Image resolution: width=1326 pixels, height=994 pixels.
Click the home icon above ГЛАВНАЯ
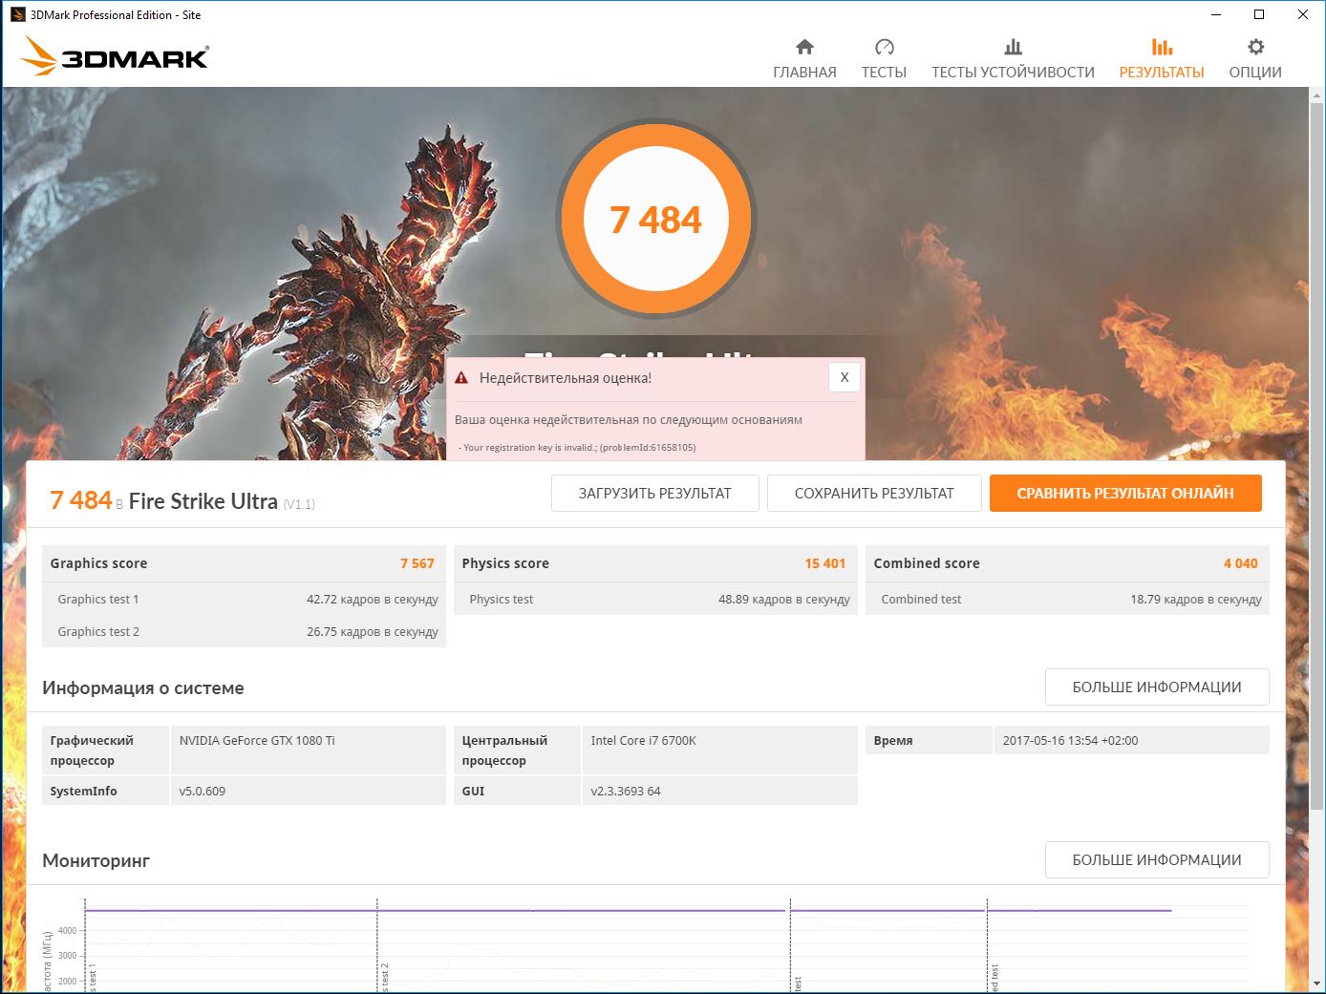pyautogui.click(x=804, y=47)
